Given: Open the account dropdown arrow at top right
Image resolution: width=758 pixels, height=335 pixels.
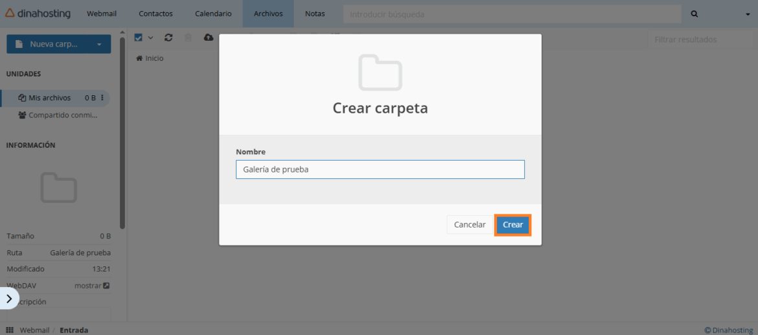Looking at the screenshot, I should coord(748,15).
